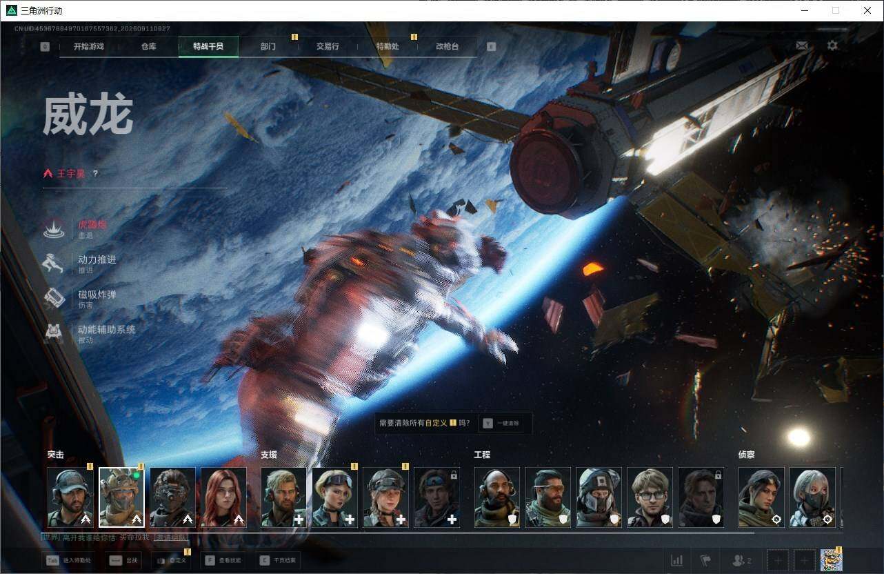Select the silver-haired masked recon operator

pyautogui.click(x=812, y=497)
